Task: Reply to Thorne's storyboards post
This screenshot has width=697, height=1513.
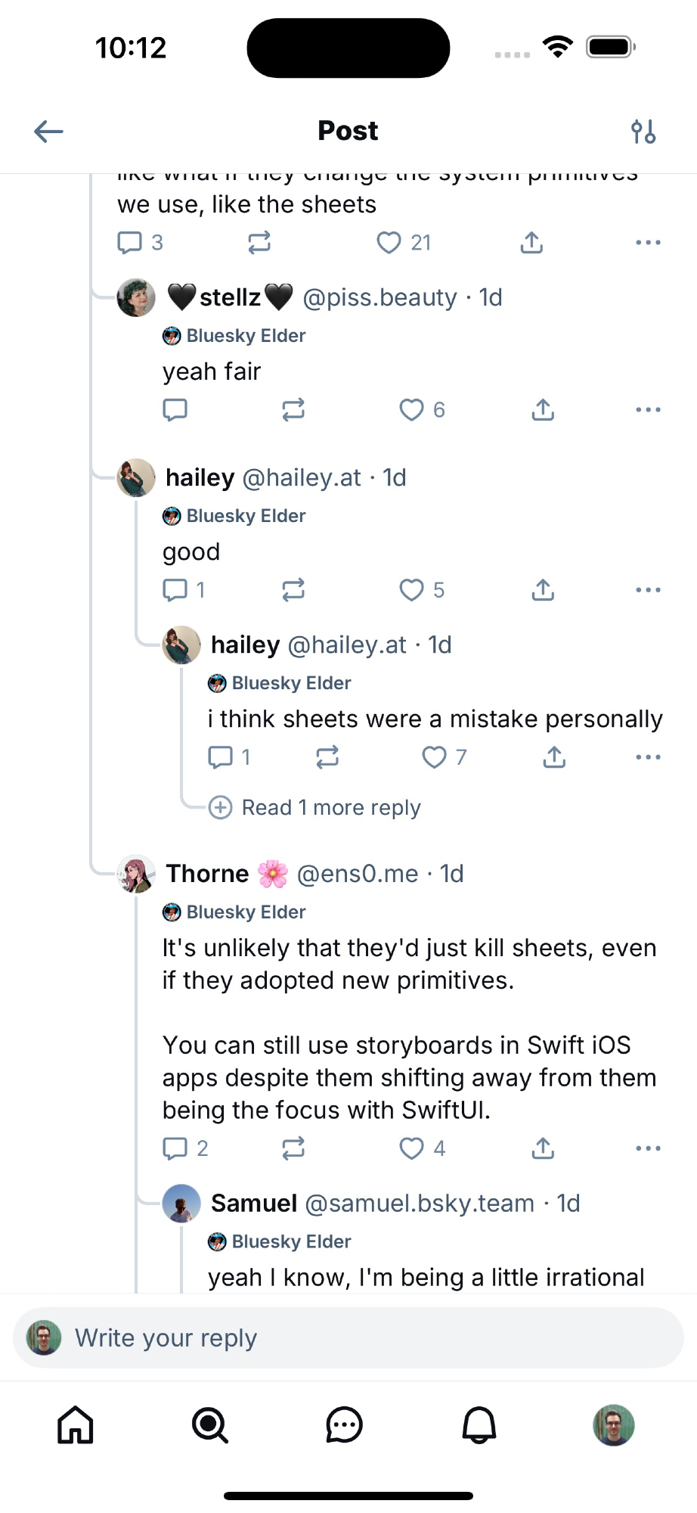Action: click(175, 1148)
